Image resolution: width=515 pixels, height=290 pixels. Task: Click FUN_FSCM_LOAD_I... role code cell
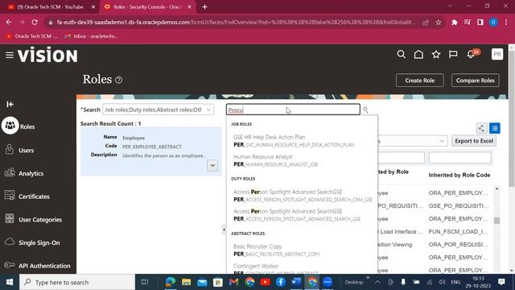coord(458,231)
